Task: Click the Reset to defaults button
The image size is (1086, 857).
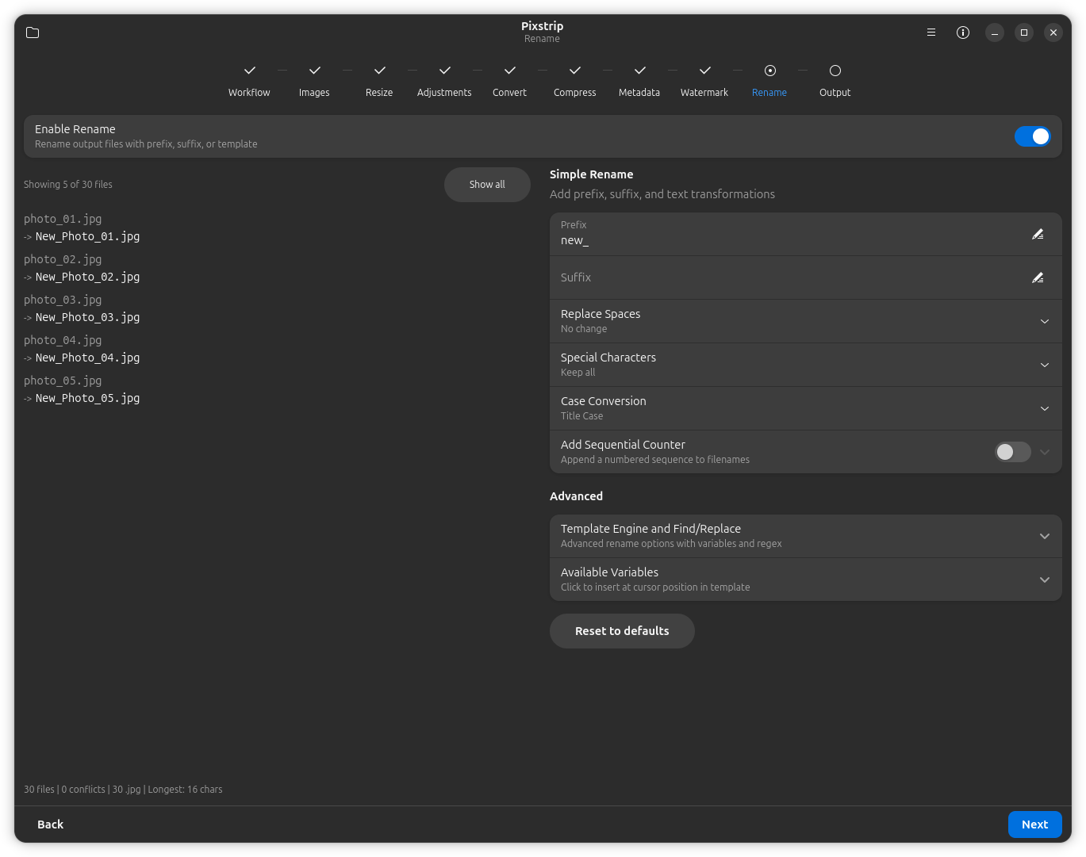Action: click(622, 631)
